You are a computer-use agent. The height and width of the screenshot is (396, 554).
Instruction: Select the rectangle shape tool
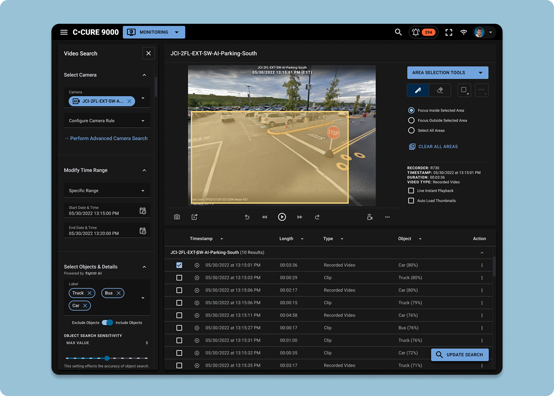point(464,90)
